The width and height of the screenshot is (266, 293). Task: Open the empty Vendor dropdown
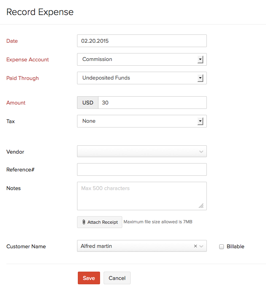[142, 151]
